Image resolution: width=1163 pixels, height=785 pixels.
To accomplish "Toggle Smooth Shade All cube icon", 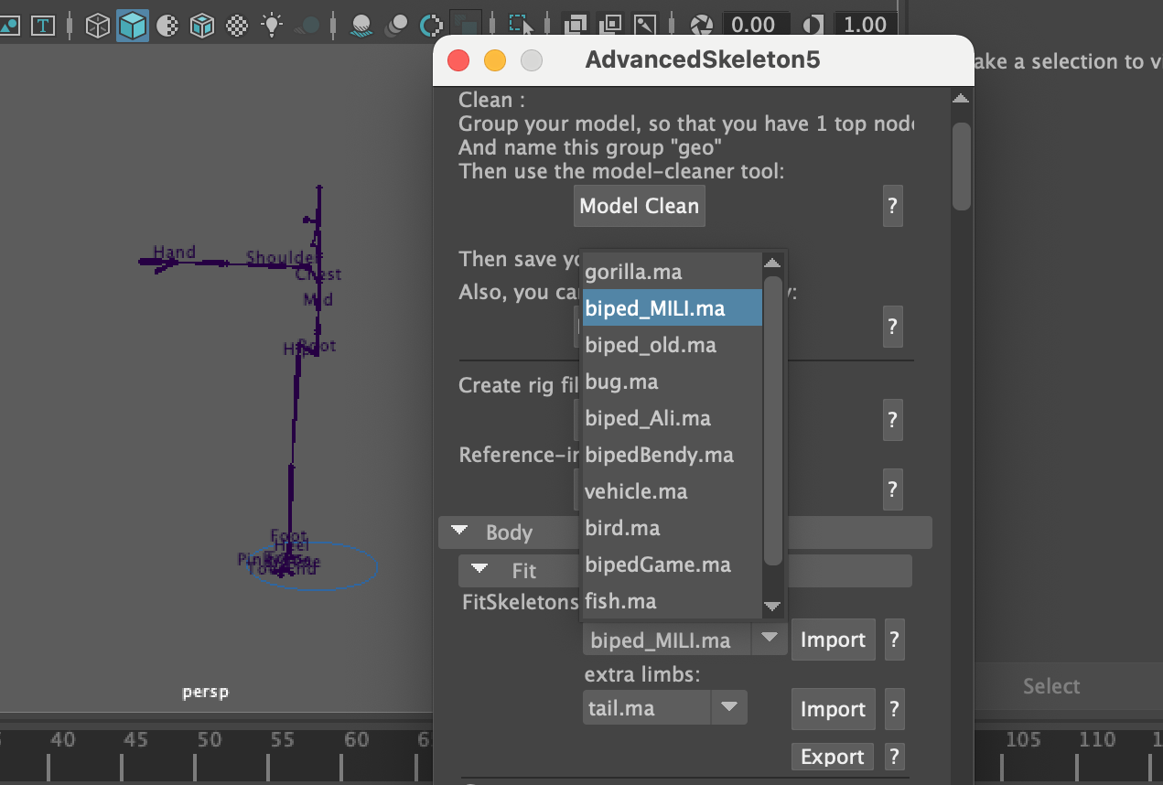I will 133,26.
